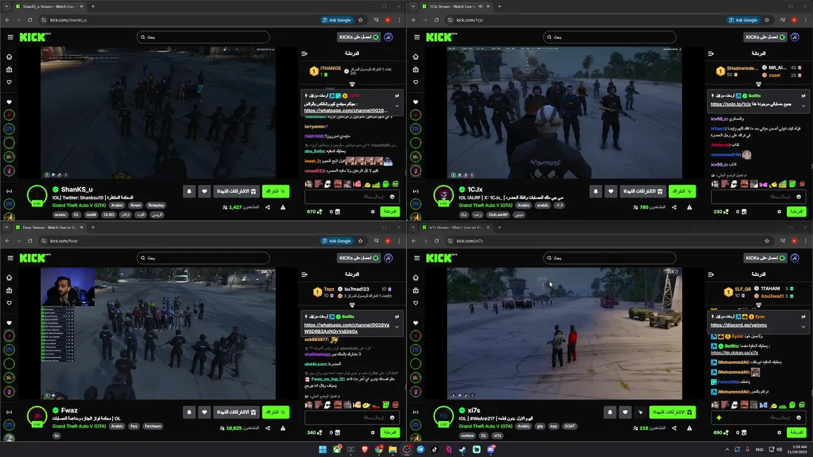Select the xi7s Stream browser tab
Image resolution: width=813 pixels, height=457 pixels.
456,227
